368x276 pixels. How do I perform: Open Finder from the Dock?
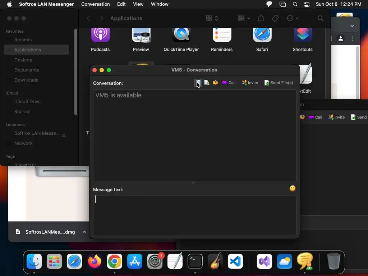34,261
